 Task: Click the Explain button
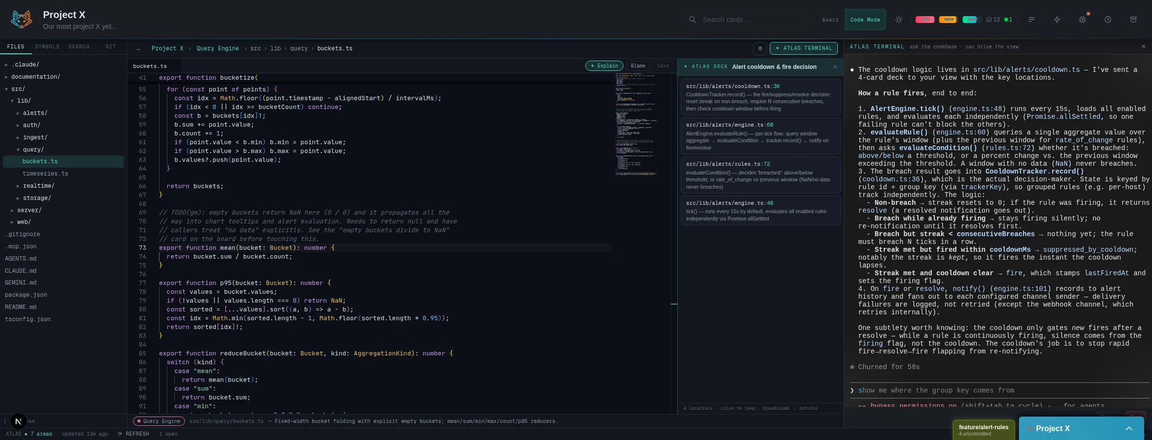pos(604,66)
